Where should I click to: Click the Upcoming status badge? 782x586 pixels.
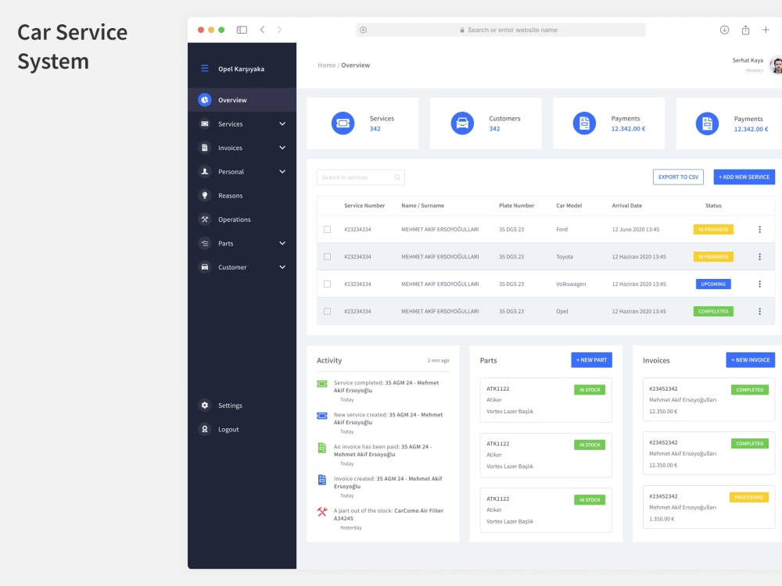point(713,284)
